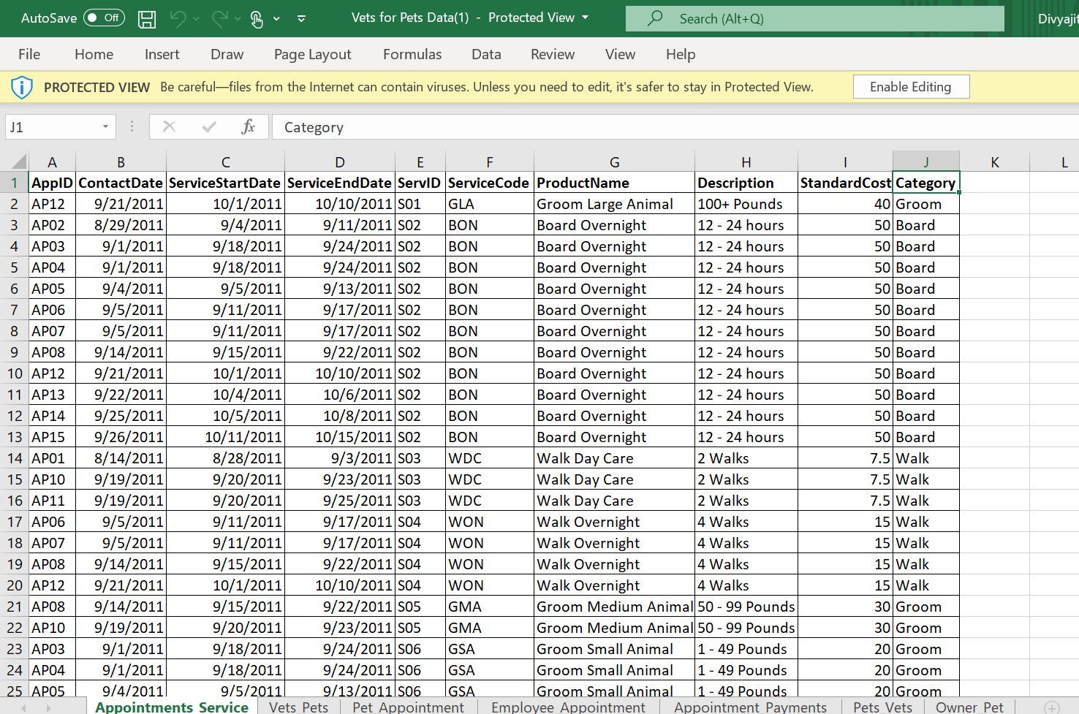Viewport: 1079px width, 714px height.
Task: Click the Undo arrow icon
Action: [178, 19]
